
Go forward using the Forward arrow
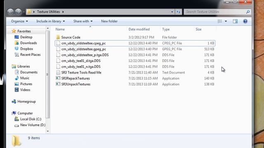[x=18, y=12]
